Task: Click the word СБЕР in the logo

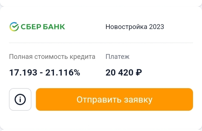Action: tap(31, 27)
